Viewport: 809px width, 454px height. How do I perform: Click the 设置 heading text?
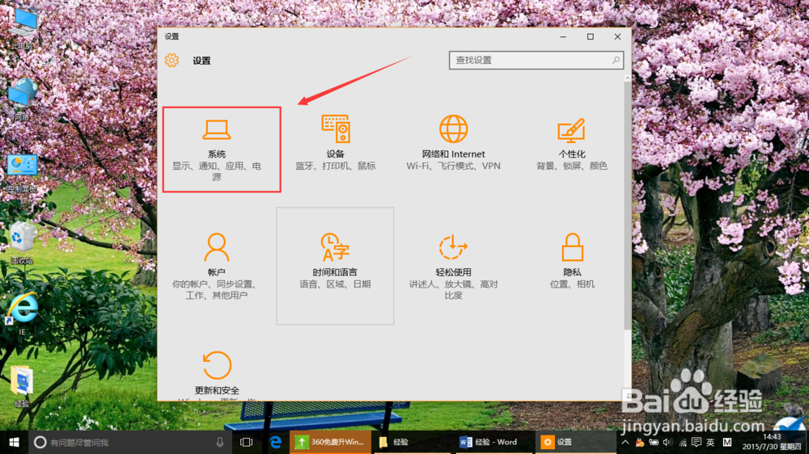(201, 61)
